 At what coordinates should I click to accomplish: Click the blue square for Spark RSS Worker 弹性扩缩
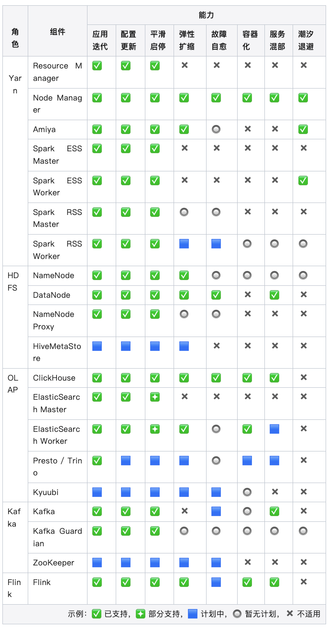(184, 244)
